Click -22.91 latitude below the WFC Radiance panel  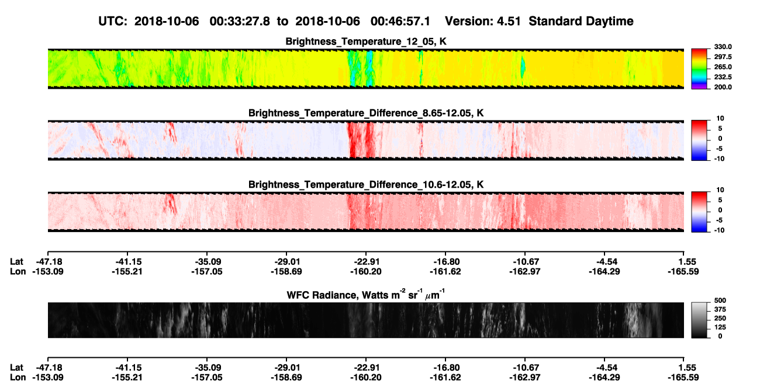click(366, 367)
